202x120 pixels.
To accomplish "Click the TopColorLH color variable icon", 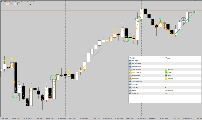I will [130, 72].
